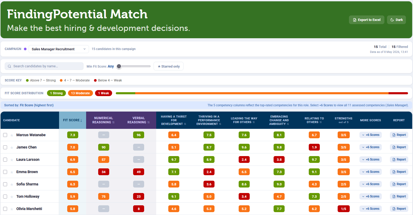The width and height of the screenshot is (413, 215).
Task: Tick Sofia Sharma's checkbox
Action: [x=5, y=184]
